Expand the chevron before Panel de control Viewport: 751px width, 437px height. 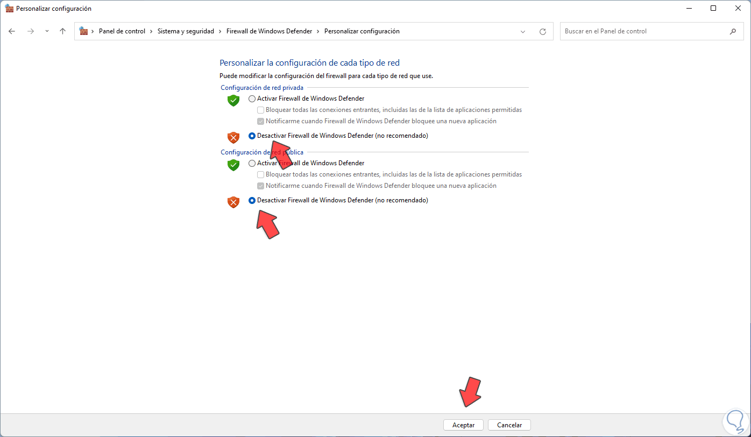(x=93, y=31)
